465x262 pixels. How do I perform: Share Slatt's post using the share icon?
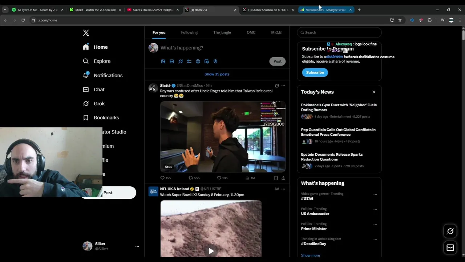point(283,178)
